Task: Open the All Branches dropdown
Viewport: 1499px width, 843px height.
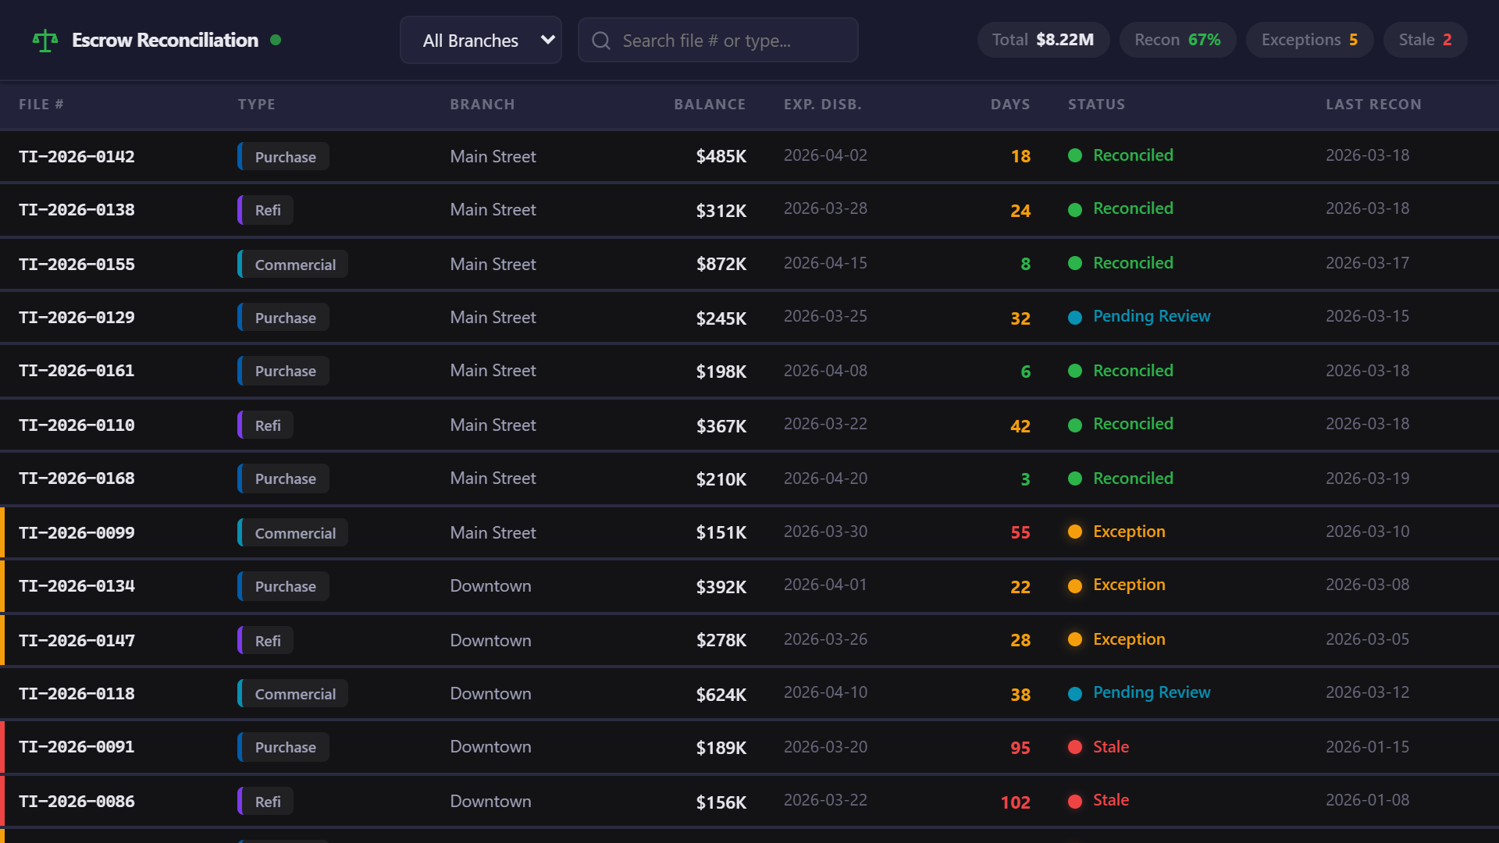Action: (480, 40)
